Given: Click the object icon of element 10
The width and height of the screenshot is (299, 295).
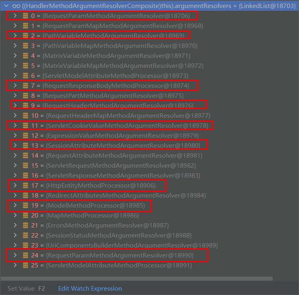Looking at the screenshot, I should point(26,115).
